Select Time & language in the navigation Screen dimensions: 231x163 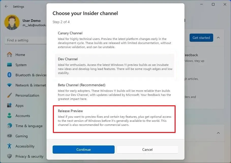coord(9,126)
